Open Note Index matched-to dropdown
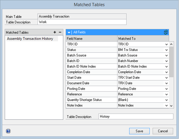 pos(166,106)
